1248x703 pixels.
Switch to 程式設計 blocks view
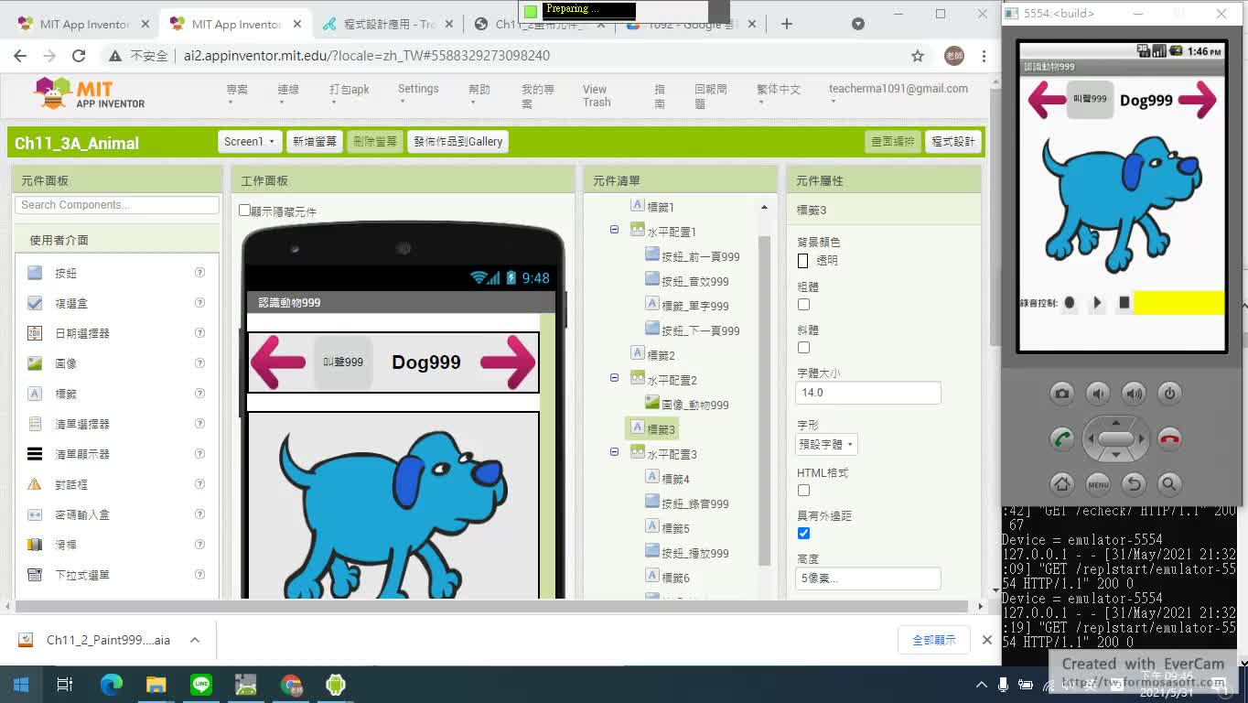(x=952, y=142)
